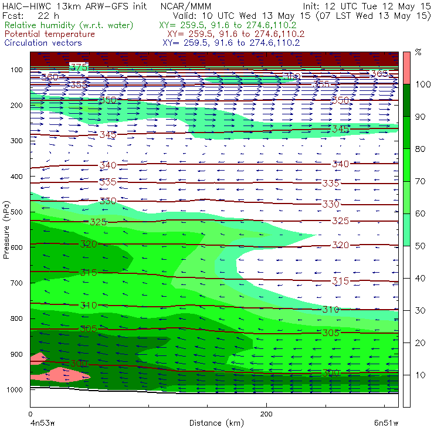Click the 'Valid: 10 UTC Wed 13 May 15' text
434x434 pixels.
[242, 15]
